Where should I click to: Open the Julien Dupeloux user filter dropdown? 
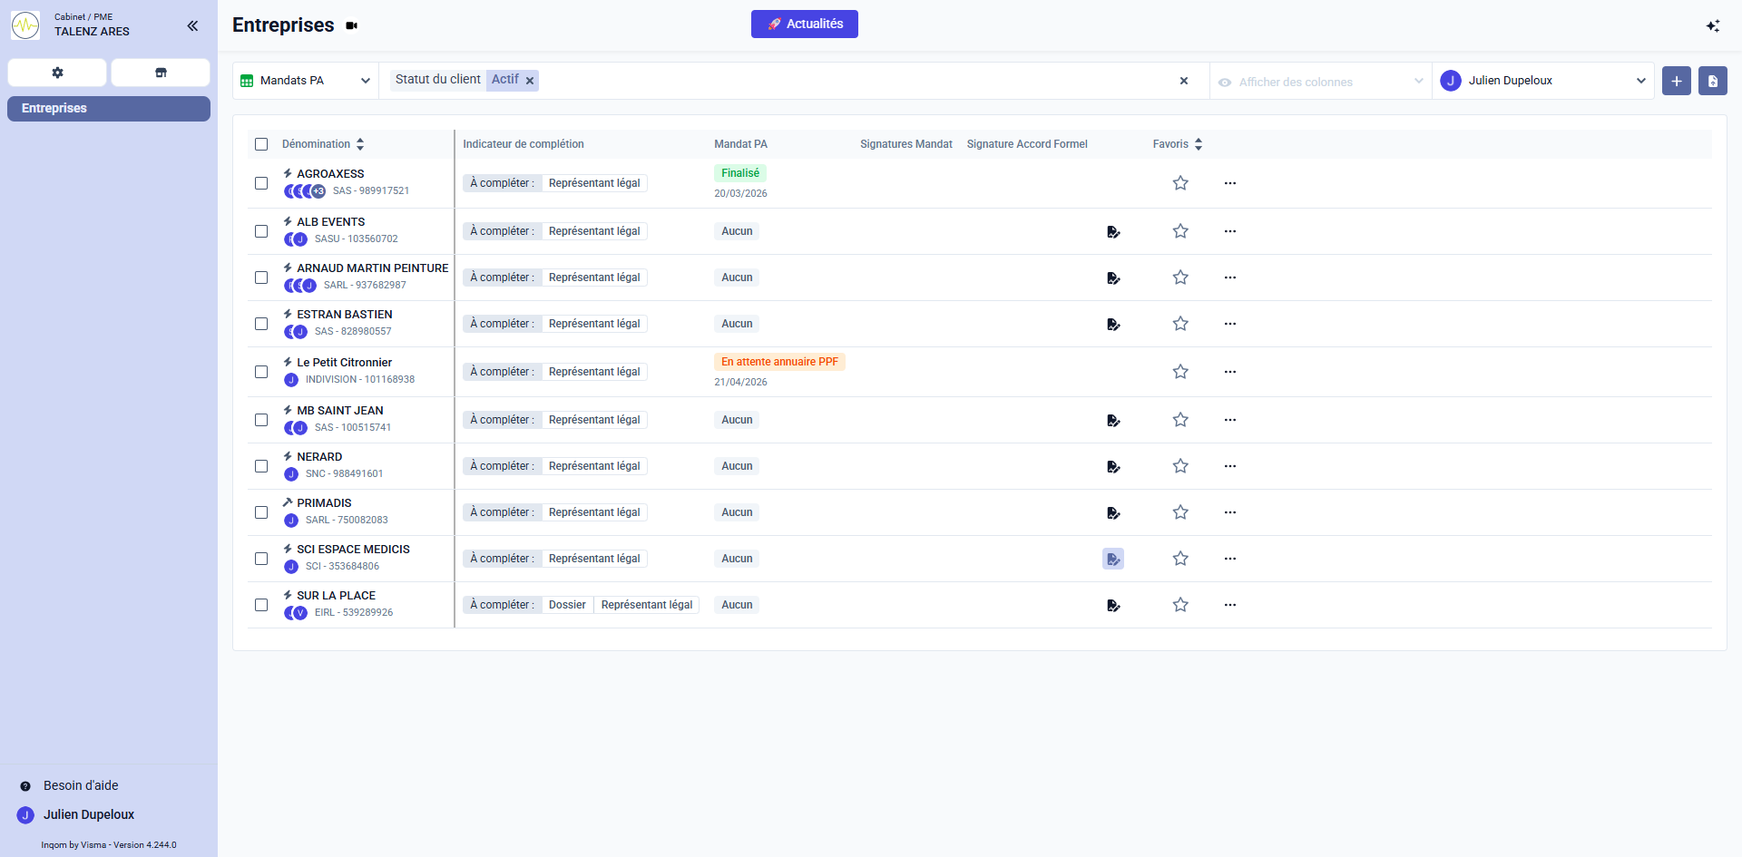[1542, 81]
